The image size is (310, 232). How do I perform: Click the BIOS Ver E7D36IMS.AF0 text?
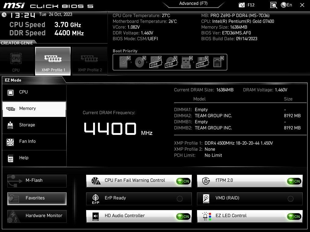pos(236,33)
